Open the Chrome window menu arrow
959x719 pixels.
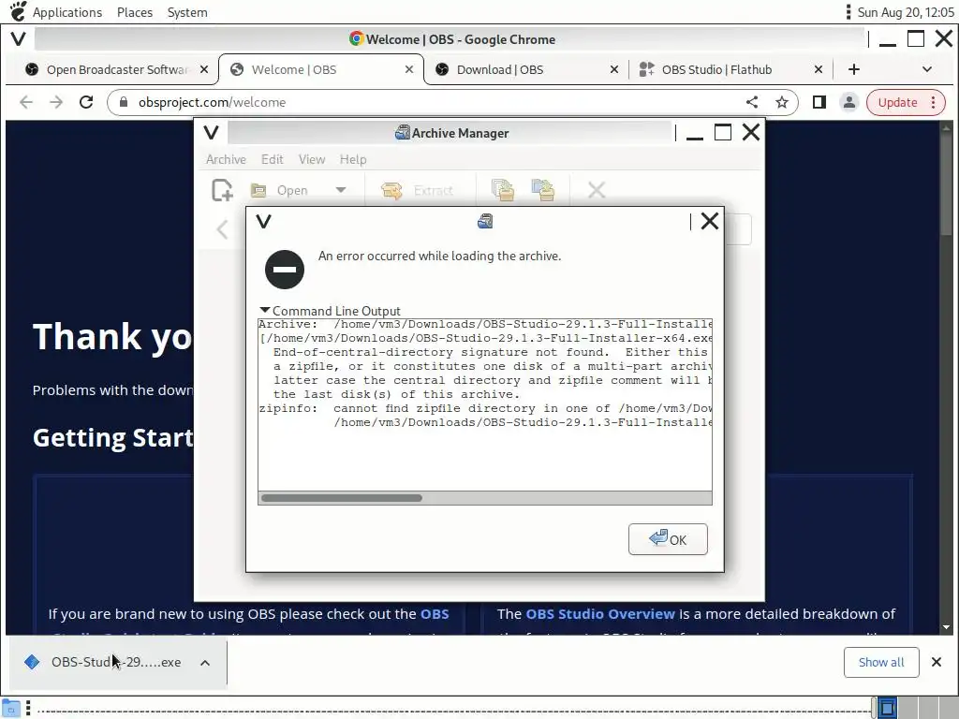19,39
